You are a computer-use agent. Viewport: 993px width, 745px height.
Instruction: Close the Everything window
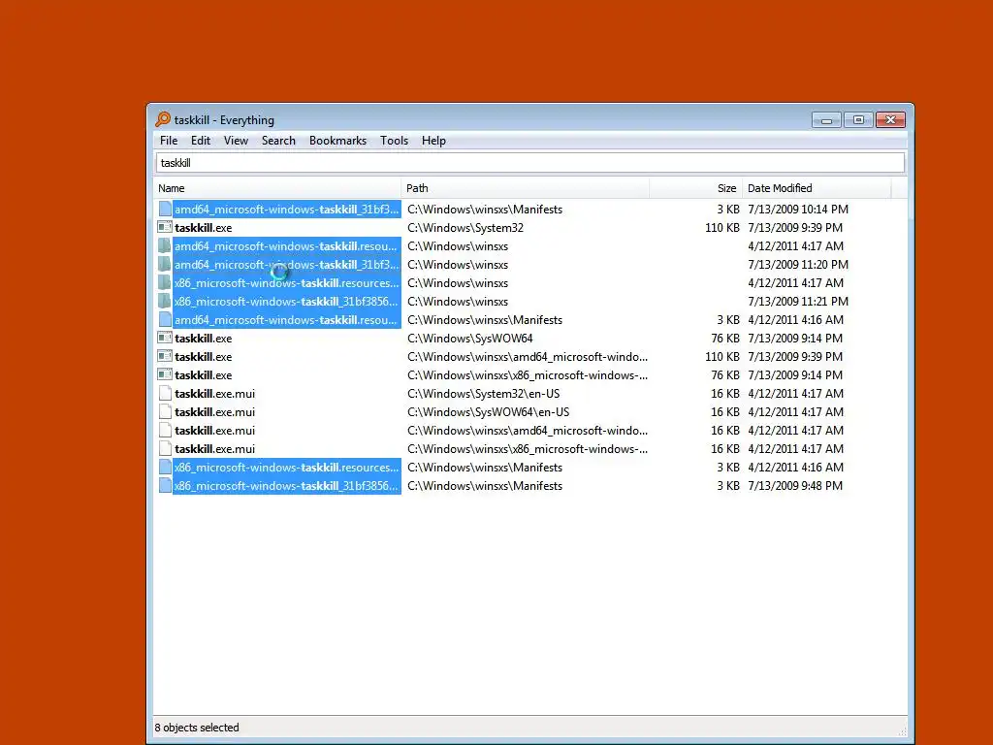click(x=890, y=119)
